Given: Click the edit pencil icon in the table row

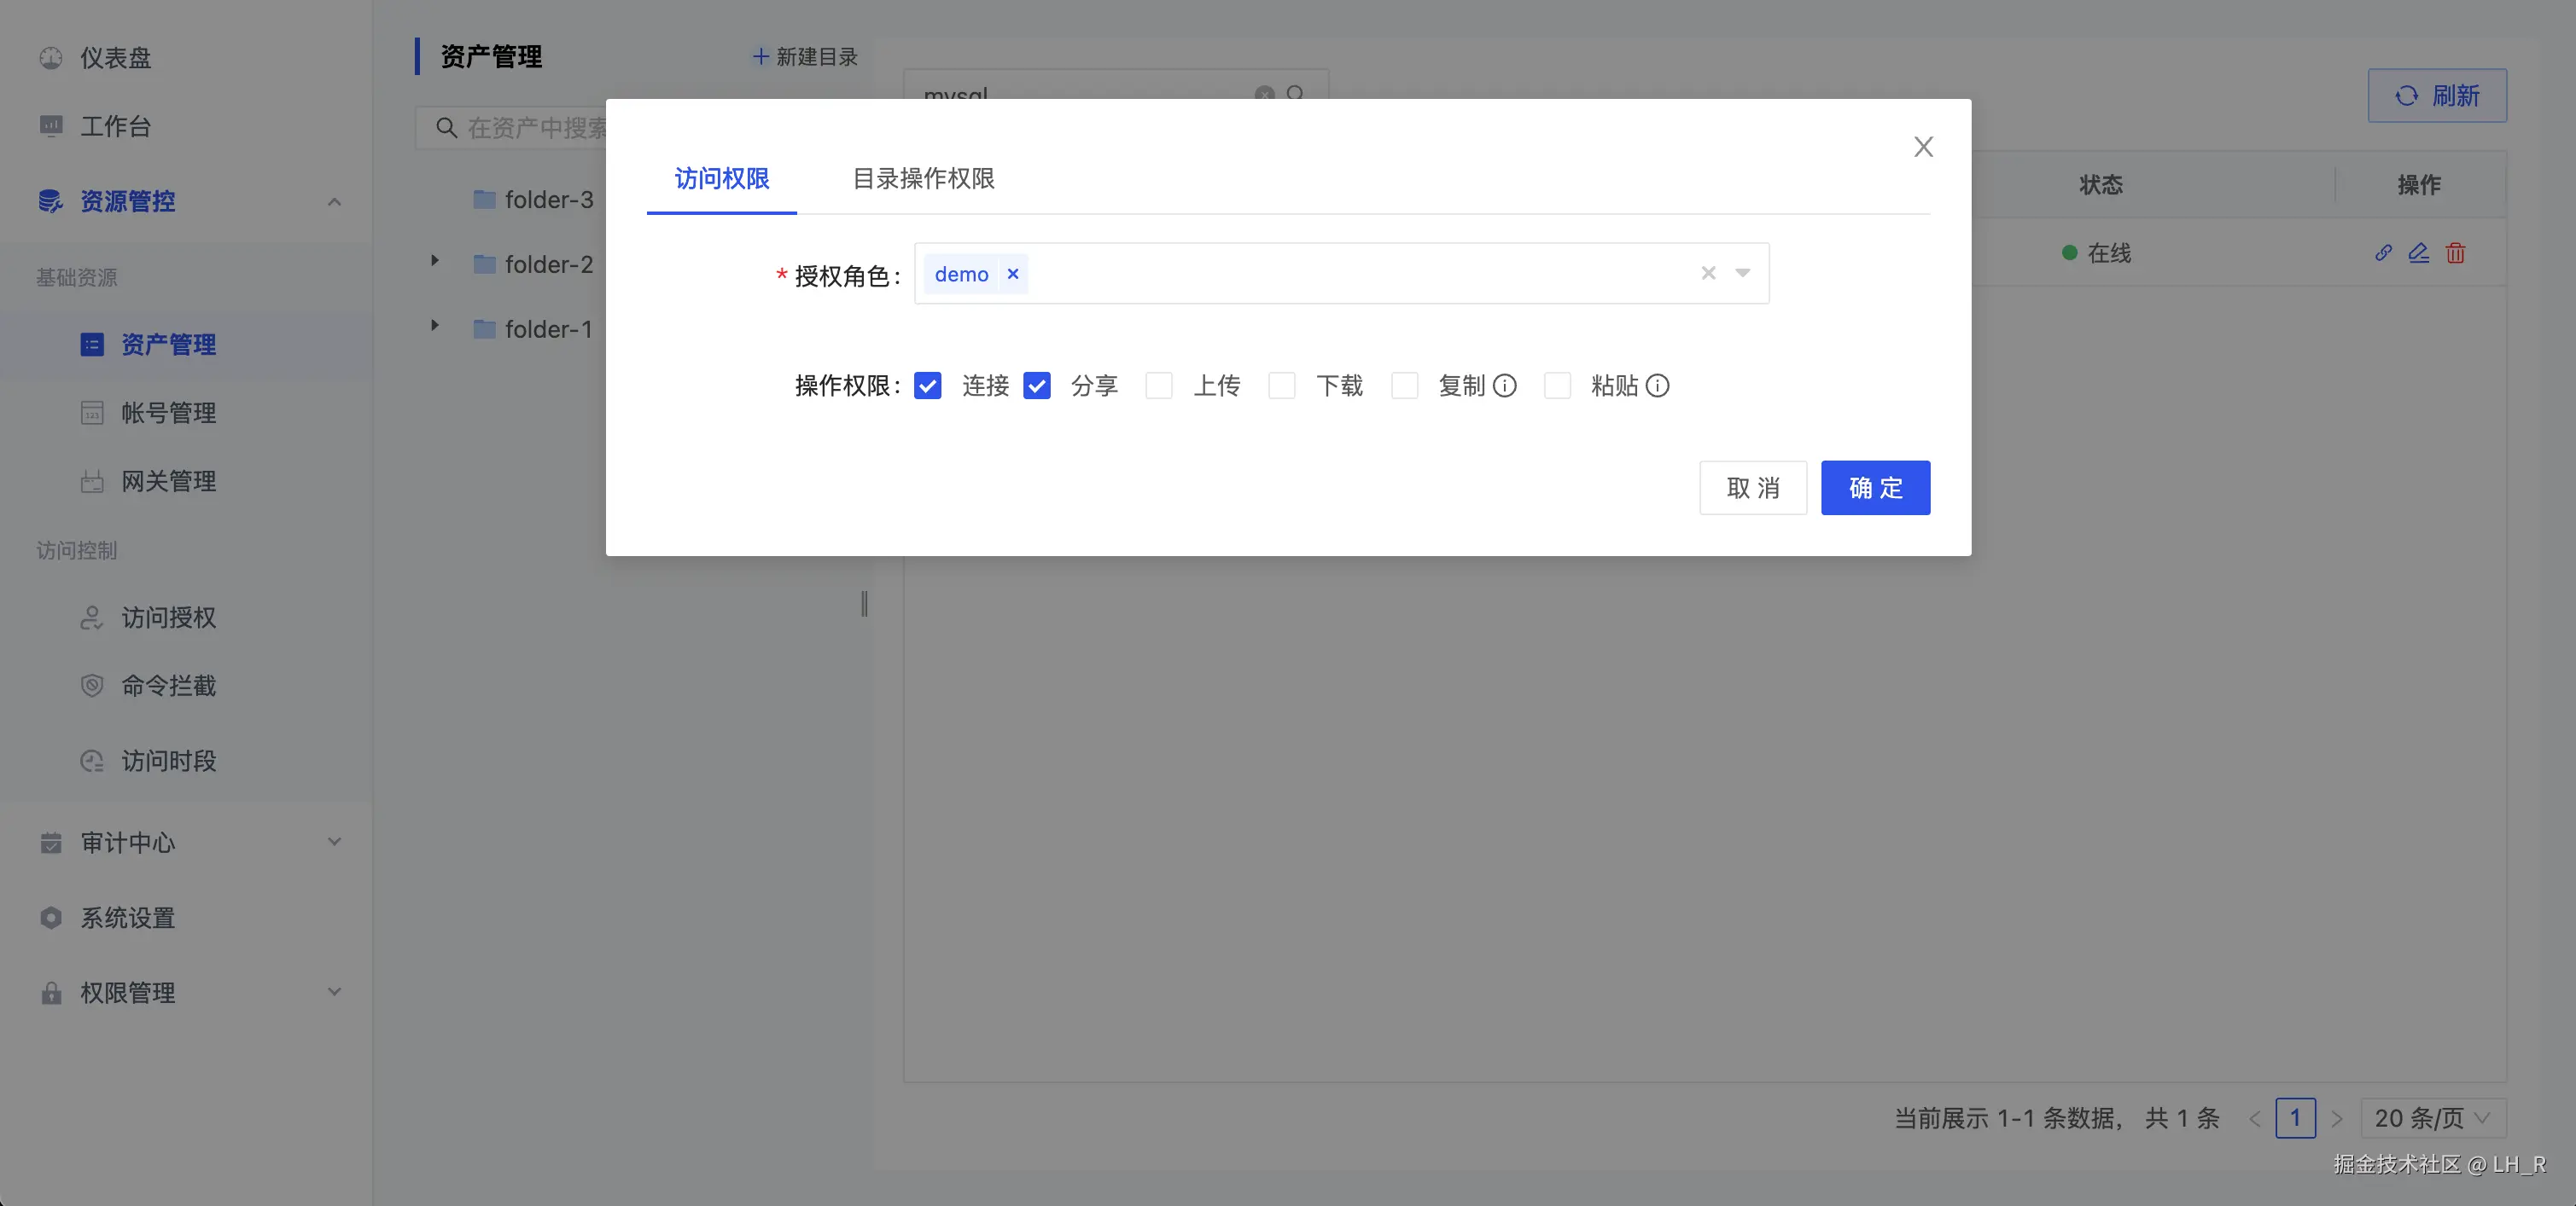Looking at the screenshot, I should pos(2418,252).
